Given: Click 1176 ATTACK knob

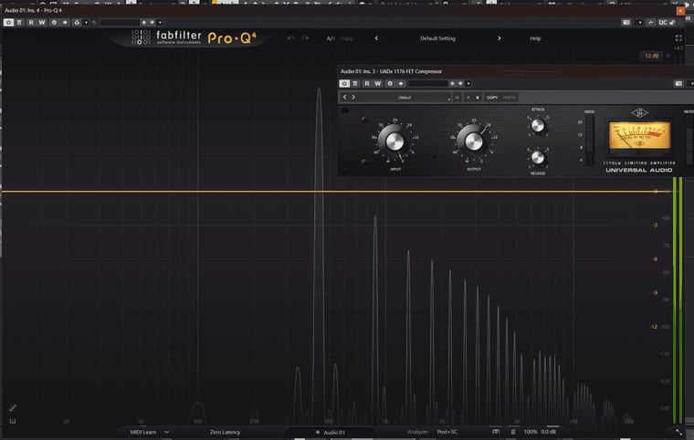Looking at the screenshot, I should click(538, 126).
